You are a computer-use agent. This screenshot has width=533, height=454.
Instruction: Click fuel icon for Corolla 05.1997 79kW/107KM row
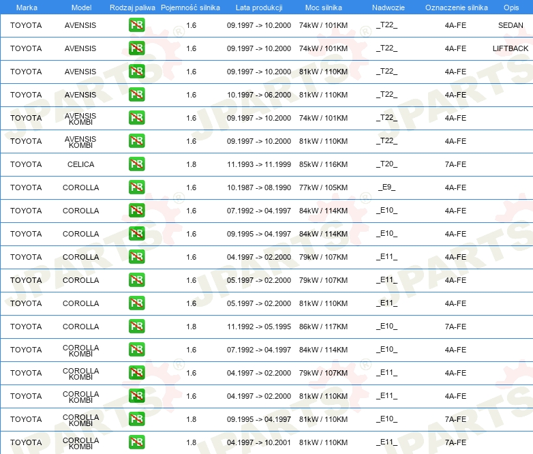click(136, 279)
